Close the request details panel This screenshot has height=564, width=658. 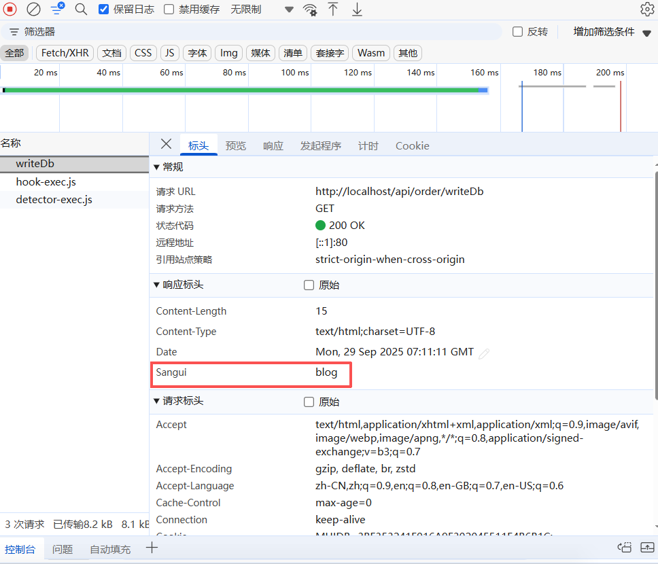click(166, 144)
